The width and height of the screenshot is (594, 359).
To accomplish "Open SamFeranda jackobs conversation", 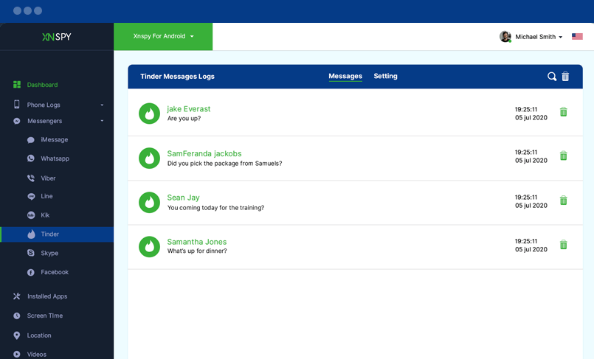I will (199, 154).
